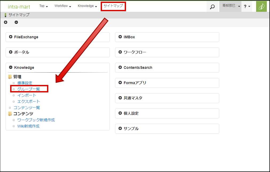Open the 標準設定 link
Viewport: 270px width, 172px height.
[x=25, y=83]
